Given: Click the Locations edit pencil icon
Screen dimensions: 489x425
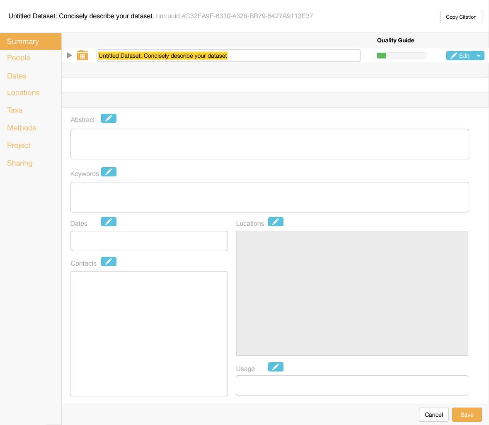Looking at the screenshot, I should pos(276,222).
